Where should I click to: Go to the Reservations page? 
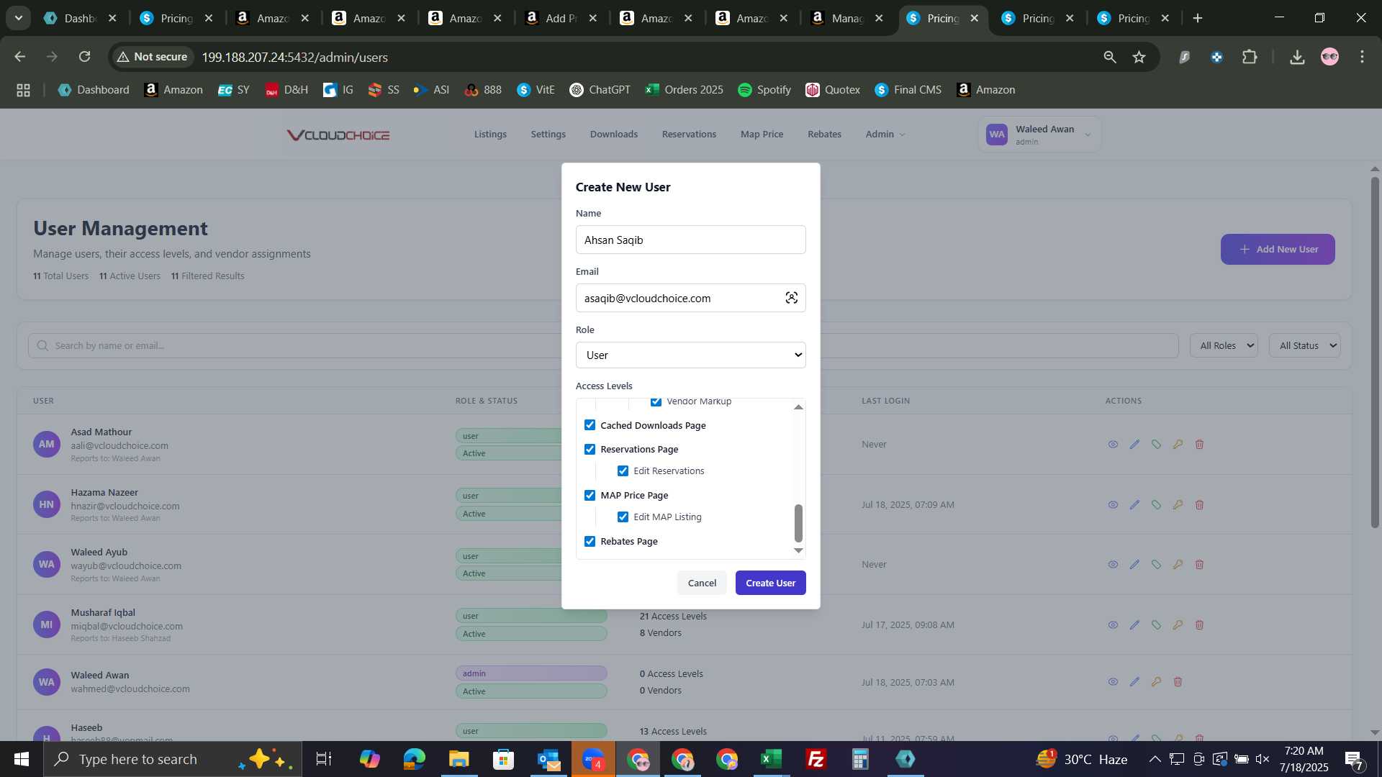(689, 135)
